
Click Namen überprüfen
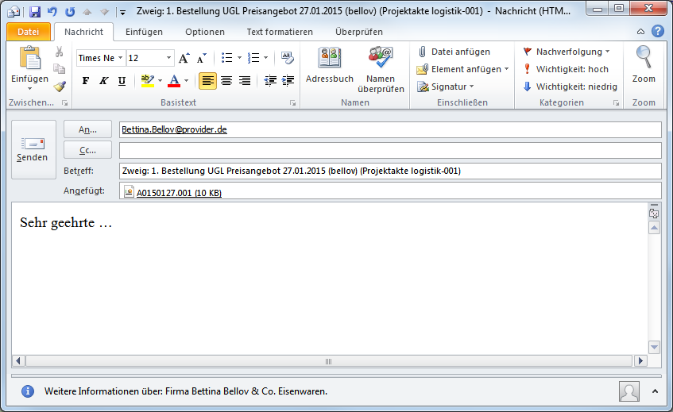pyautogui.click(x=381, y=70)
